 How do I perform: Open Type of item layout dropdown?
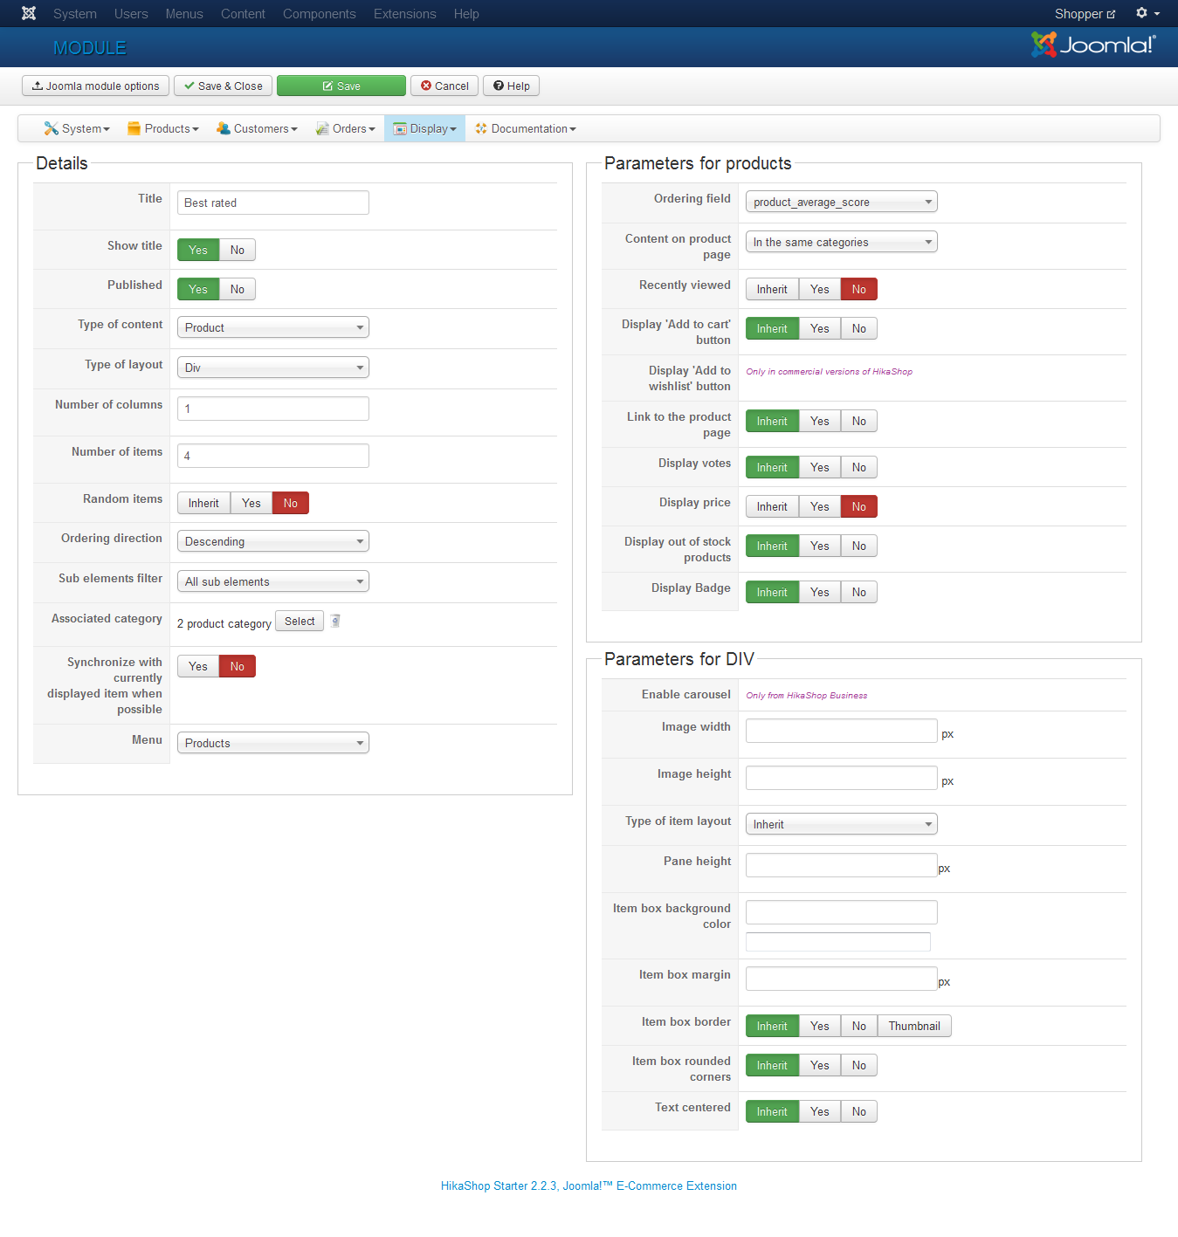pos(842,824)
